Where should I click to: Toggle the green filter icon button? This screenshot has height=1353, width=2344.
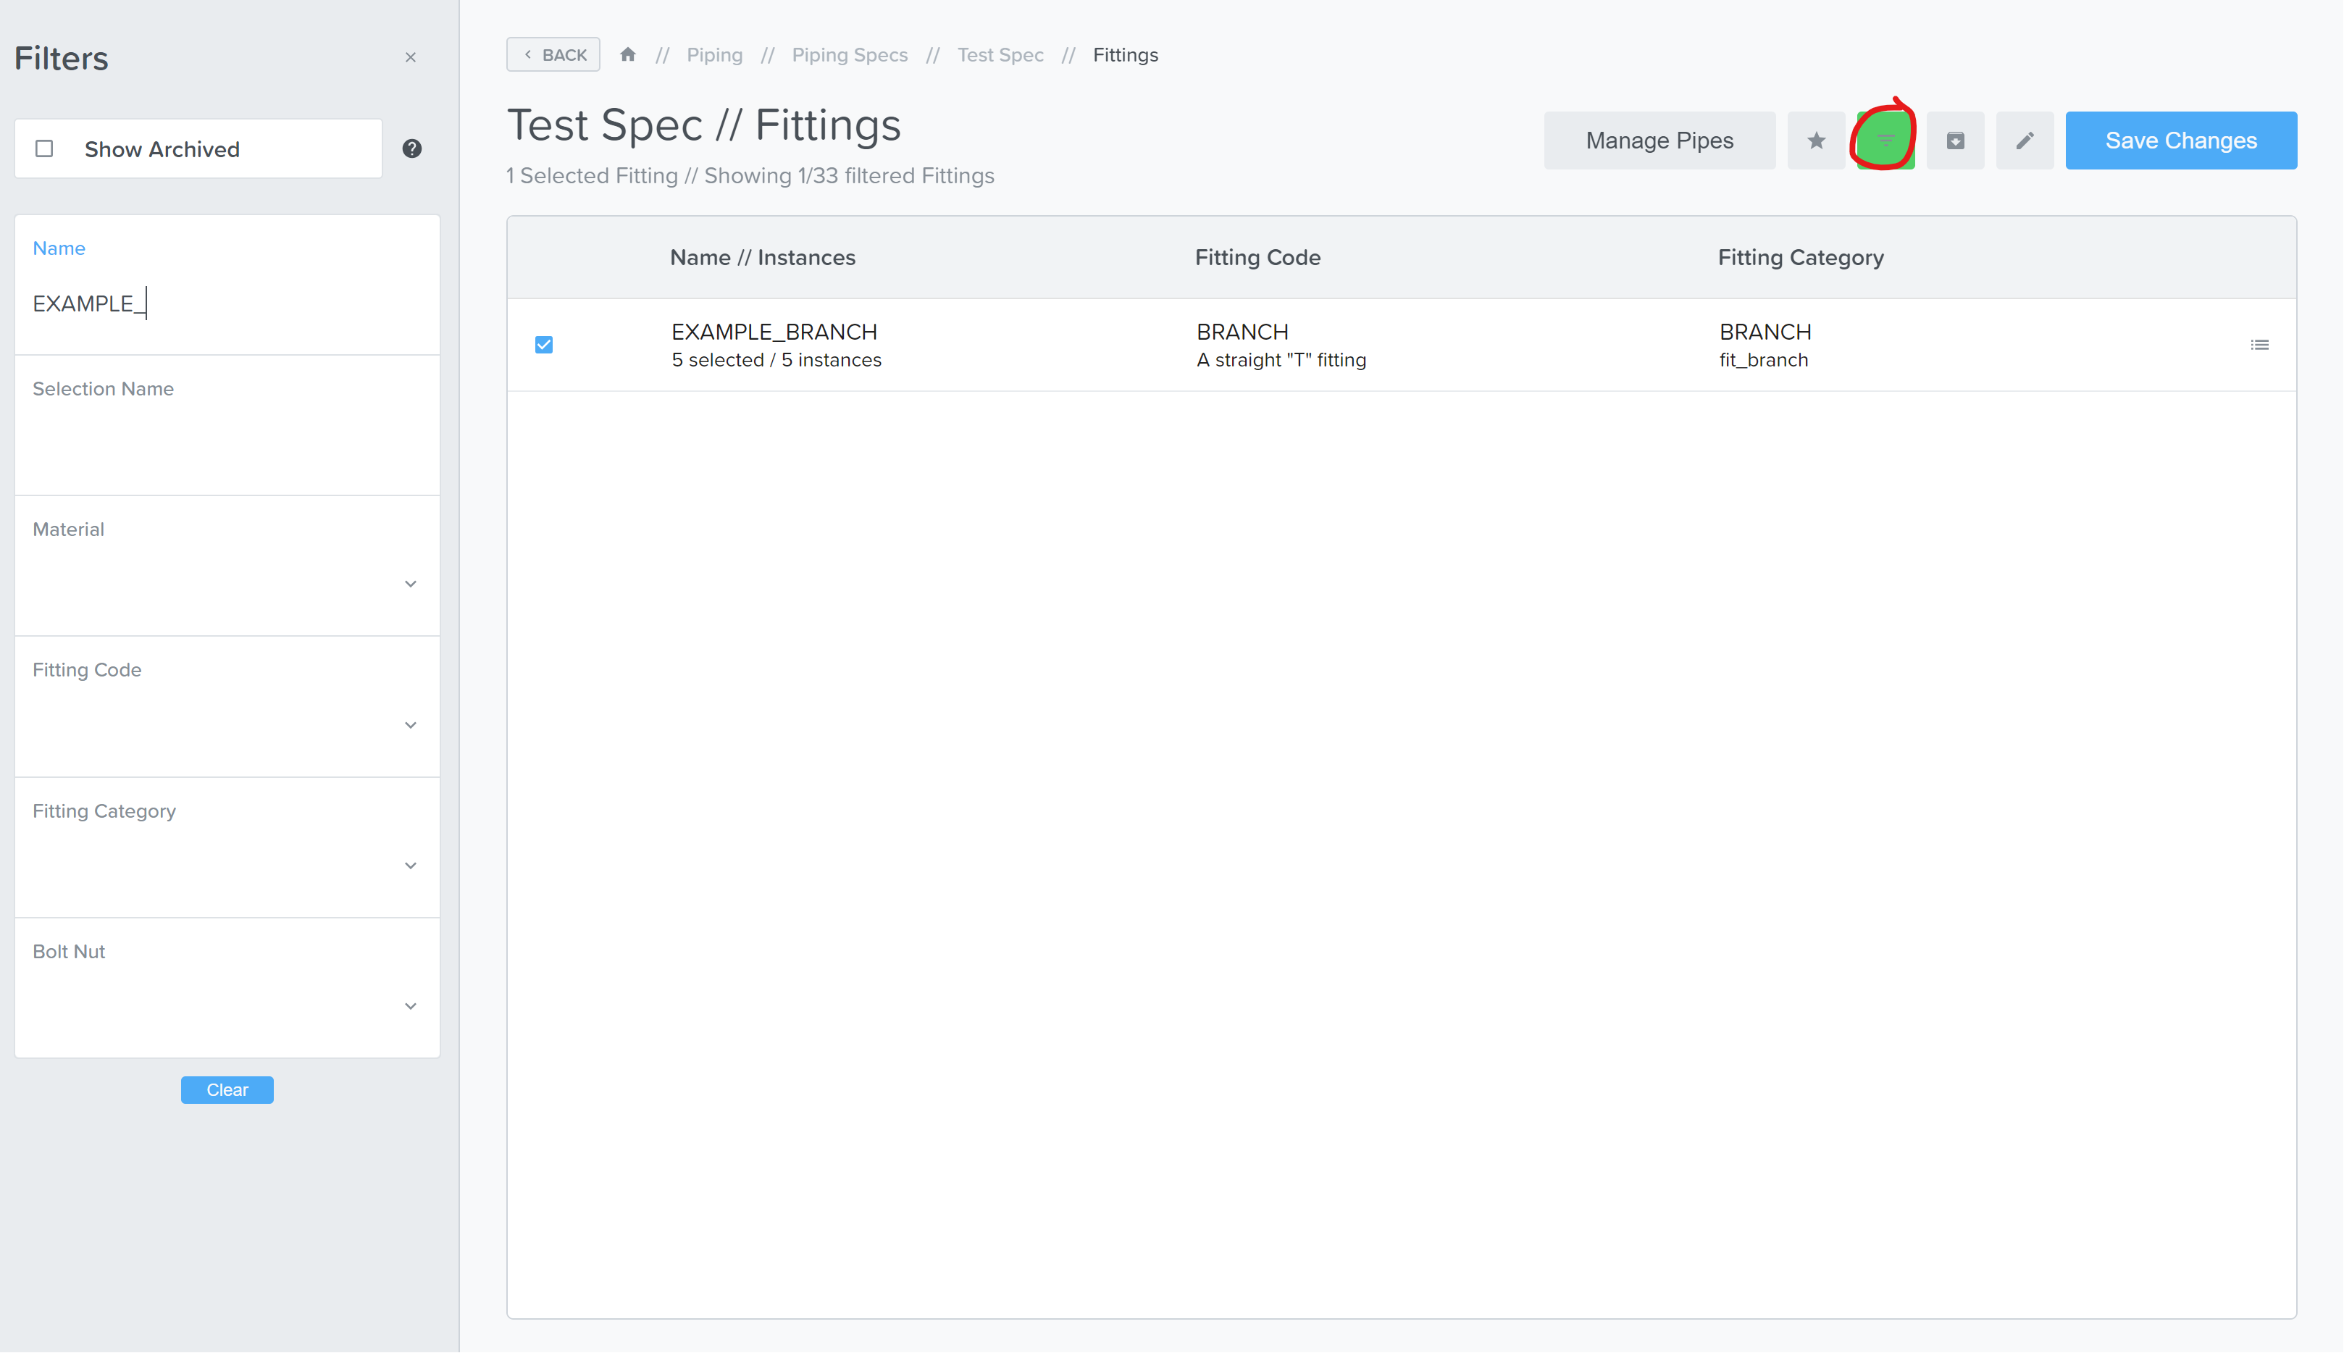pyautogui.click(x=1885, y=141)
